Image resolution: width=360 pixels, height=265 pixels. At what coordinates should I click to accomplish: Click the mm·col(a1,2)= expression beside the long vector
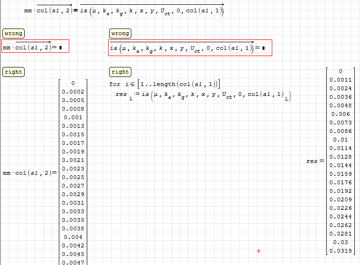pyautogui.click(x=29, y=173)
